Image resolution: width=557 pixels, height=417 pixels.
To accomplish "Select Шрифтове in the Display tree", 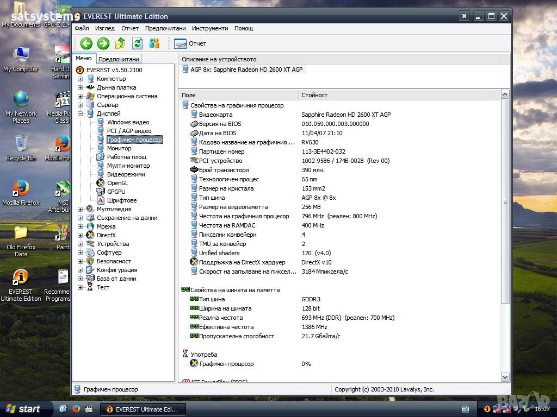I will point(121,200).
